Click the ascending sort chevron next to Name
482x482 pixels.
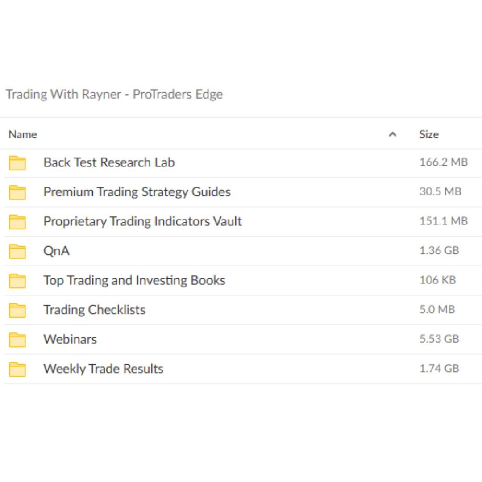point(391,134)
